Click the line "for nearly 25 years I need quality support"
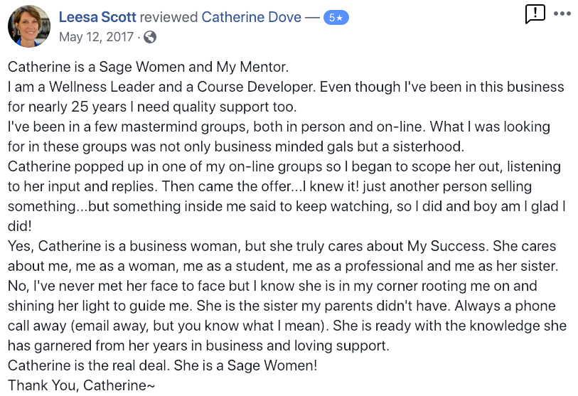Screen dimensions: 578x396 tap(152, 107)
